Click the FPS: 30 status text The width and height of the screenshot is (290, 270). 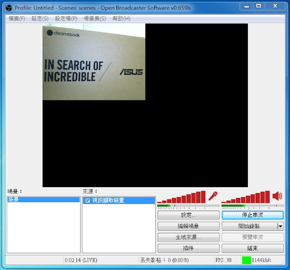pos(223,260)
